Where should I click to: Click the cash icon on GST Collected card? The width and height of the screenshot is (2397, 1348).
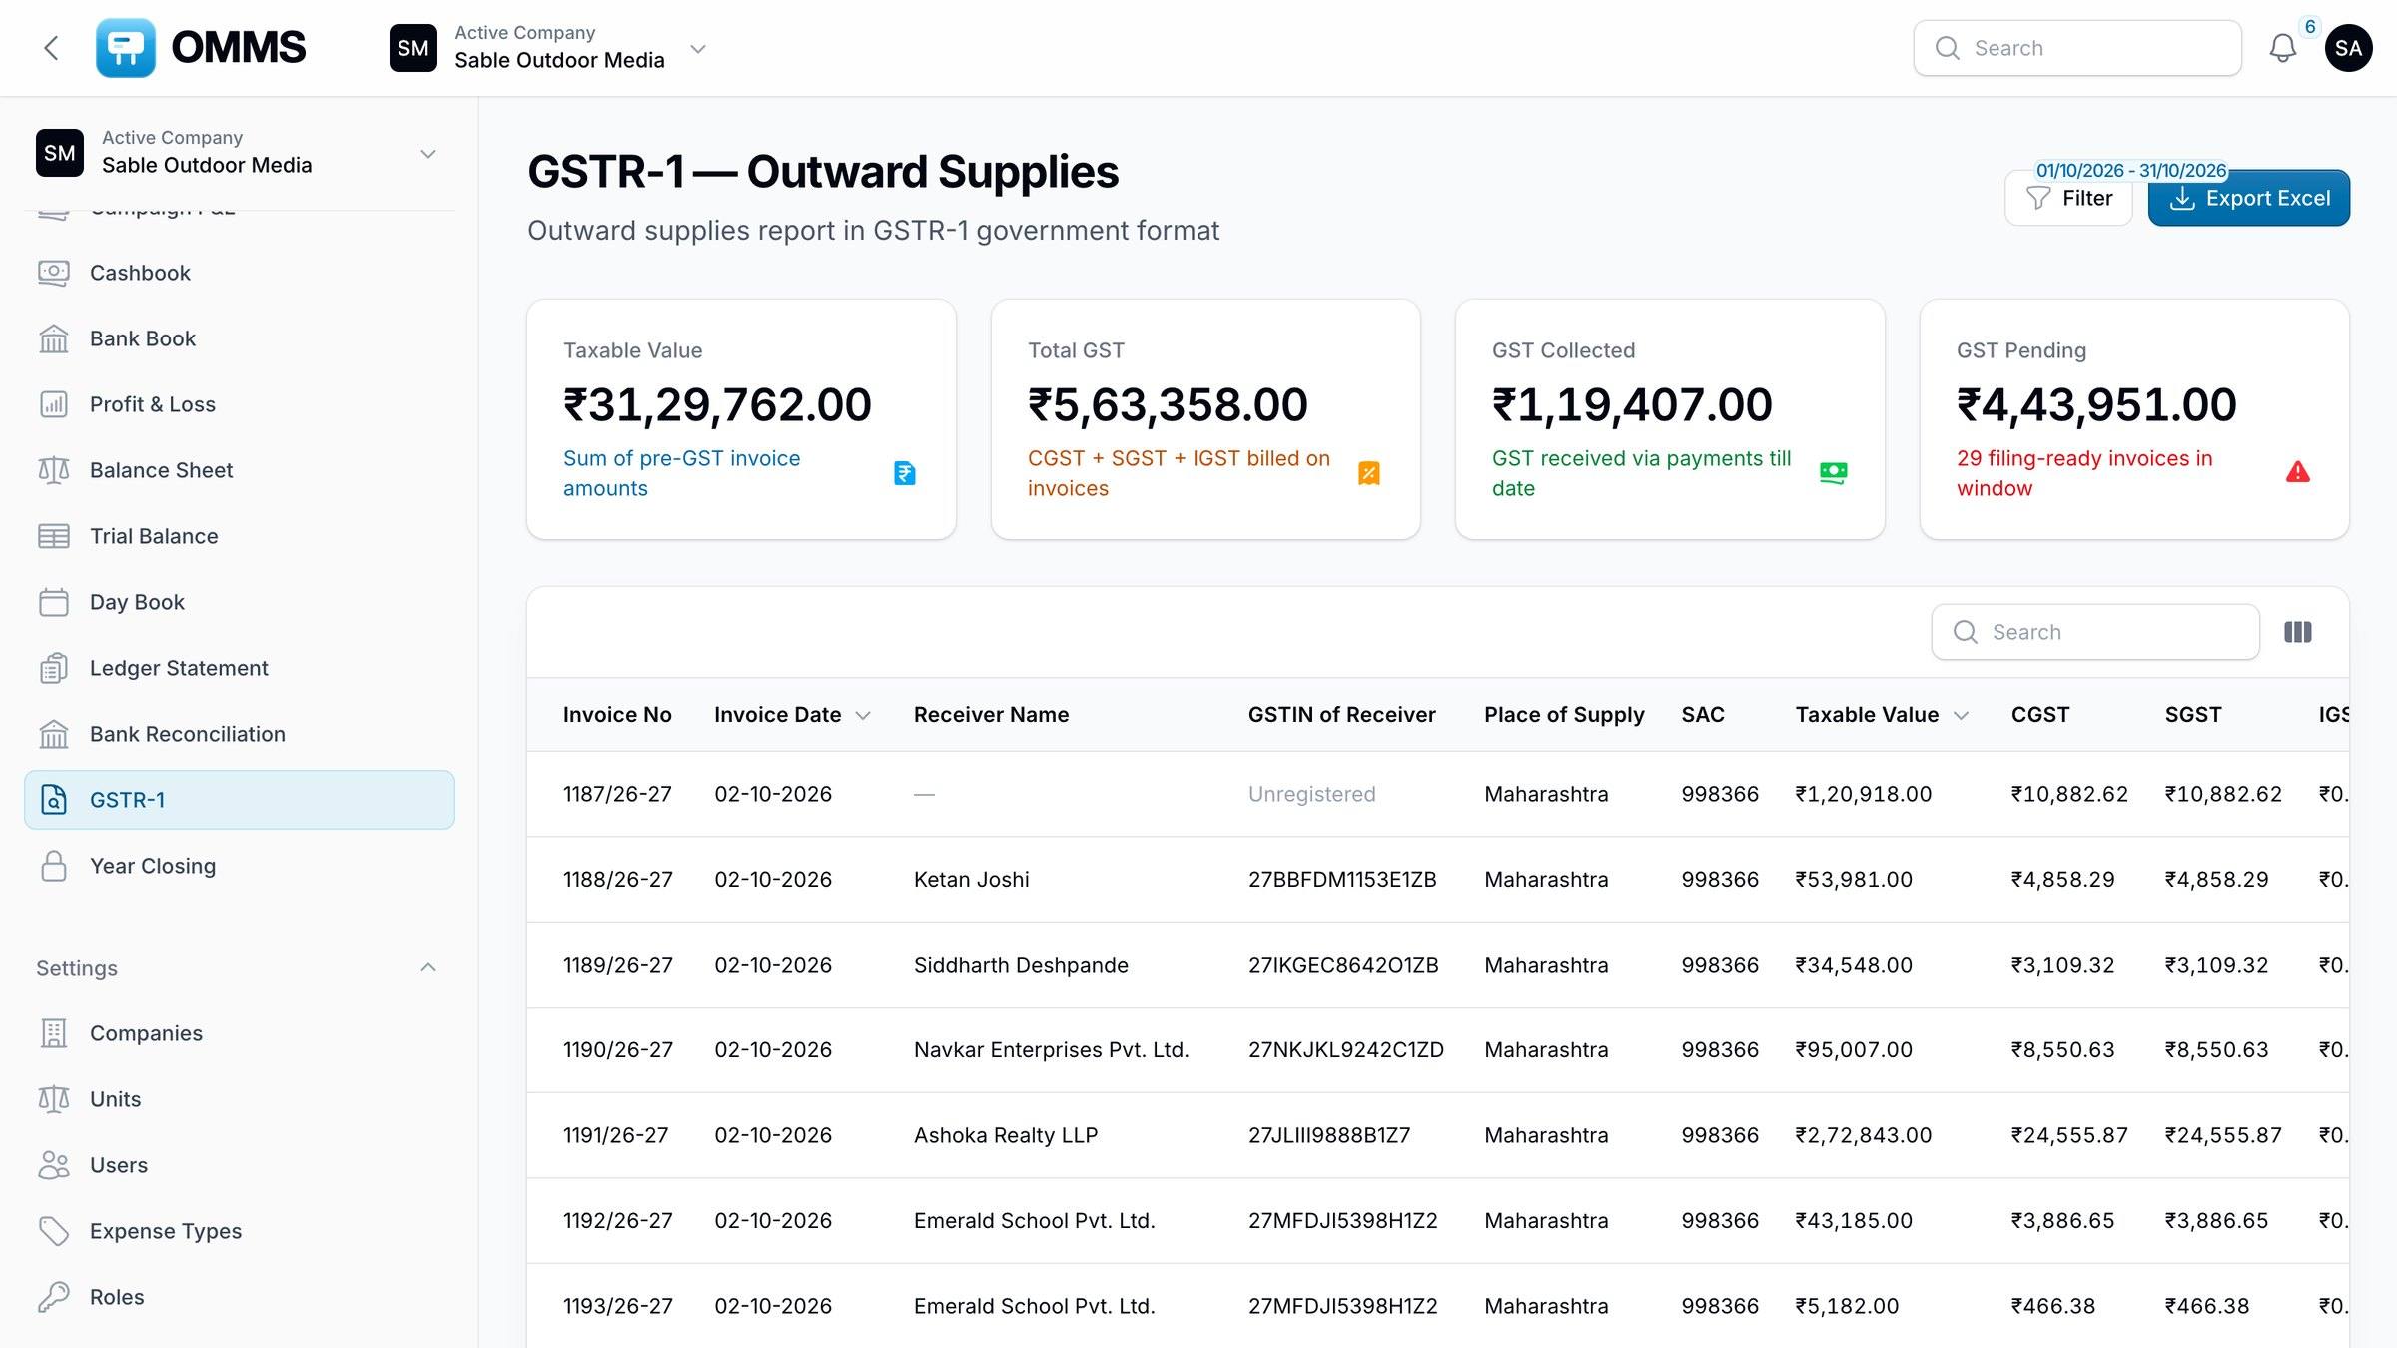(1833, 473)
